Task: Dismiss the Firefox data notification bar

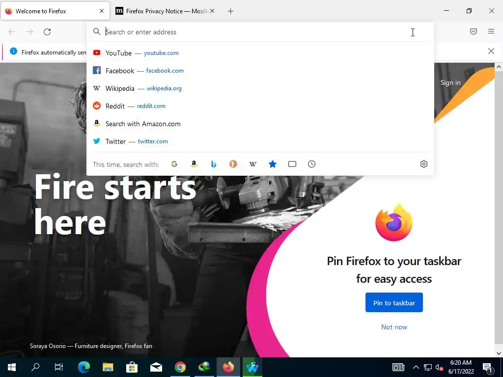Action: point(491,51)
